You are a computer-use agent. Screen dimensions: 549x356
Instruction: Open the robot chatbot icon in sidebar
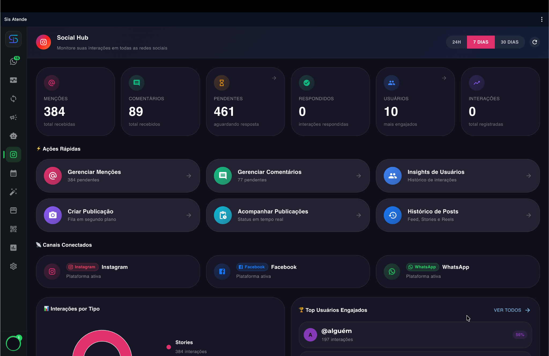coord(13,136)
